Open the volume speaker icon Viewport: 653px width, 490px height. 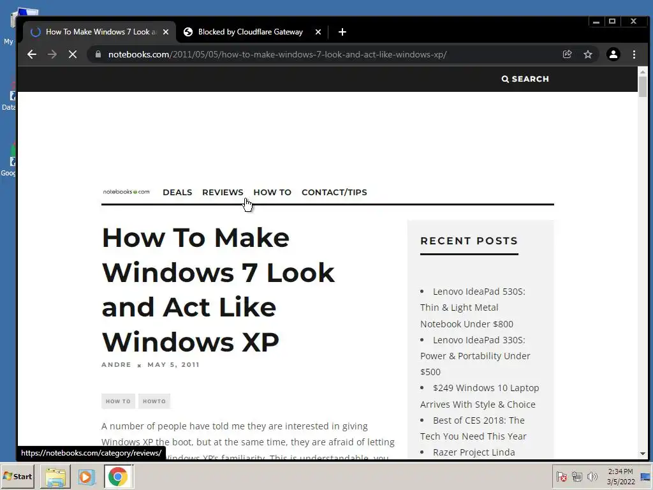592,477
